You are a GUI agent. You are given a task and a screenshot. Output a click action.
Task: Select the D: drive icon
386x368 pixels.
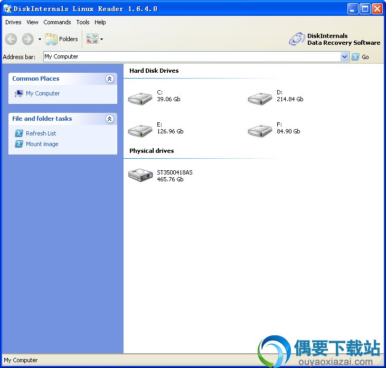[x=260, y=99]
